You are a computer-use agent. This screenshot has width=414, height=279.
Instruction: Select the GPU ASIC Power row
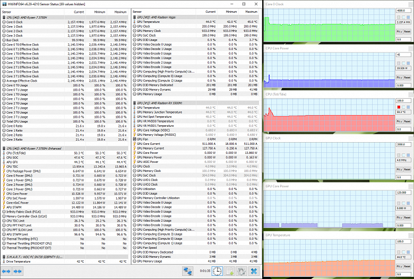[195, 162]
